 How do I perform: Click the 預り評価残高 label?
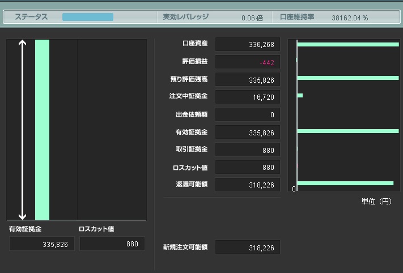189,79
